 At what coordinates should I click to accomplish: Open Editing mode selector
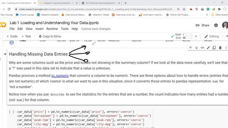pos(212,36)
